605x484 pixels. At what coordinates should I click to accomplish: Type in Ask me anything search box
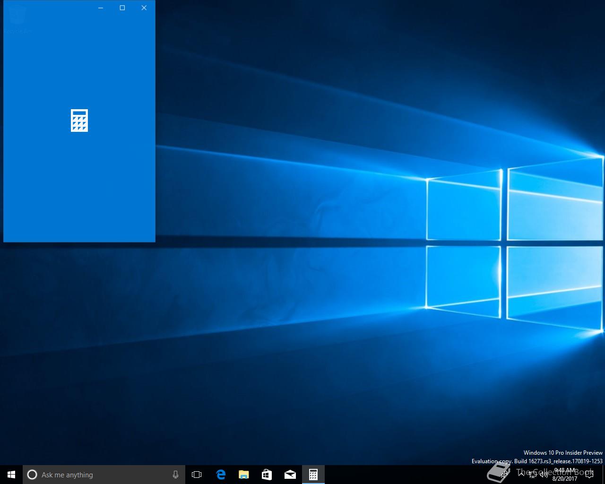(x=104, y=475)
